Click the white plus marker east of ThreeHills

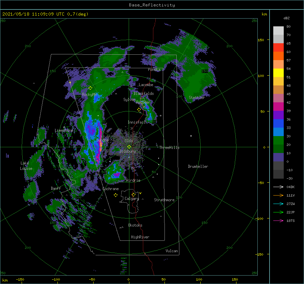point(191,136)
